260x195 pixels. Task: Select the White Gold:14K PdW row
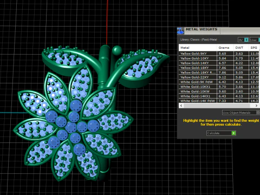tap(219, 101)
